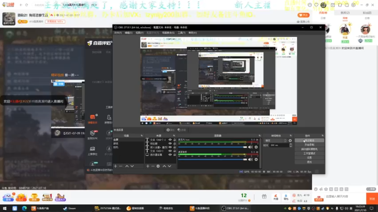Open transition properties gear icon
This screenshot has height=212, width=378.
(290, 141)
